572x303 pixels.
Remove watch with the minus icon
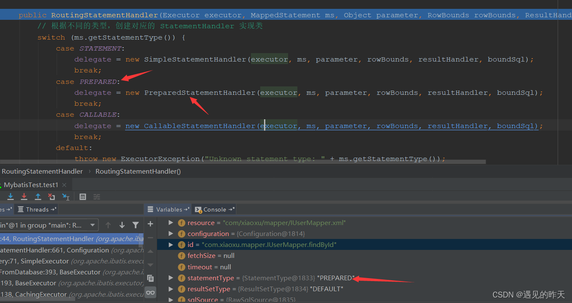[150, 238]
